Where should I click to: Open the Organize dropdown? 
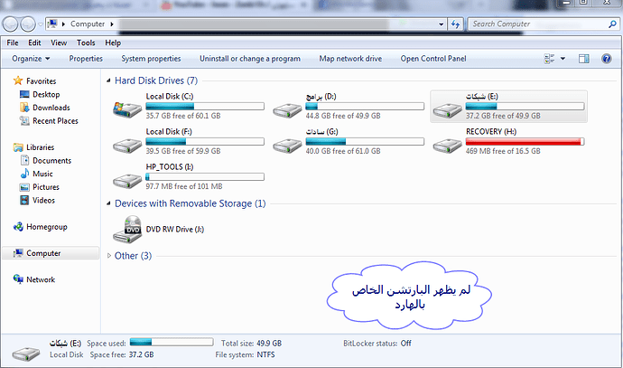coord(31,59)
